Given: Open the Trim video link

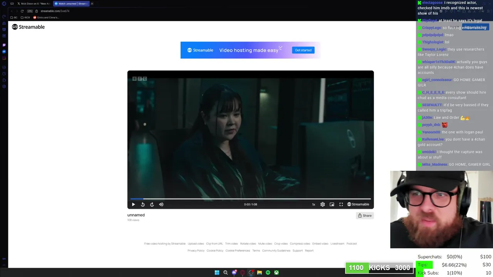Looking at the screenshot, I should [231, 244].
